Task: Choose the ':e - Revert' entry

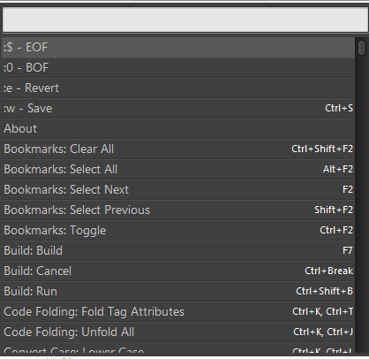Action: (178, 88)
